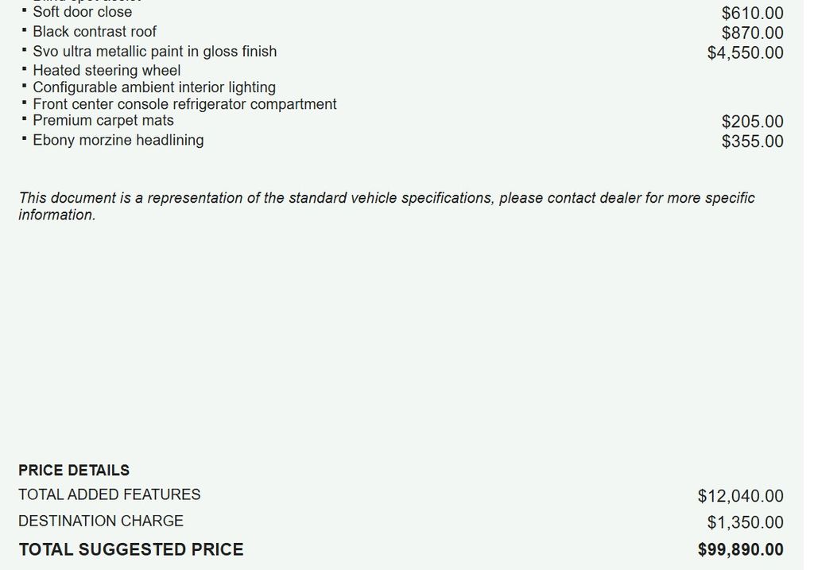Click the DESTINATION CHARGE label

point(101,521)
